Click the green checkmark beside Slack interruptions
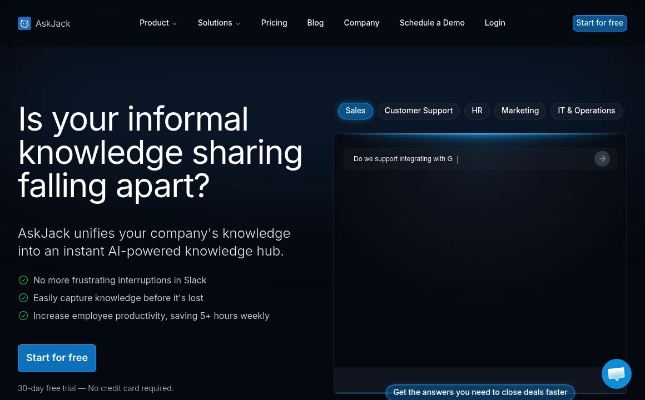 click(x=23, y=280)
